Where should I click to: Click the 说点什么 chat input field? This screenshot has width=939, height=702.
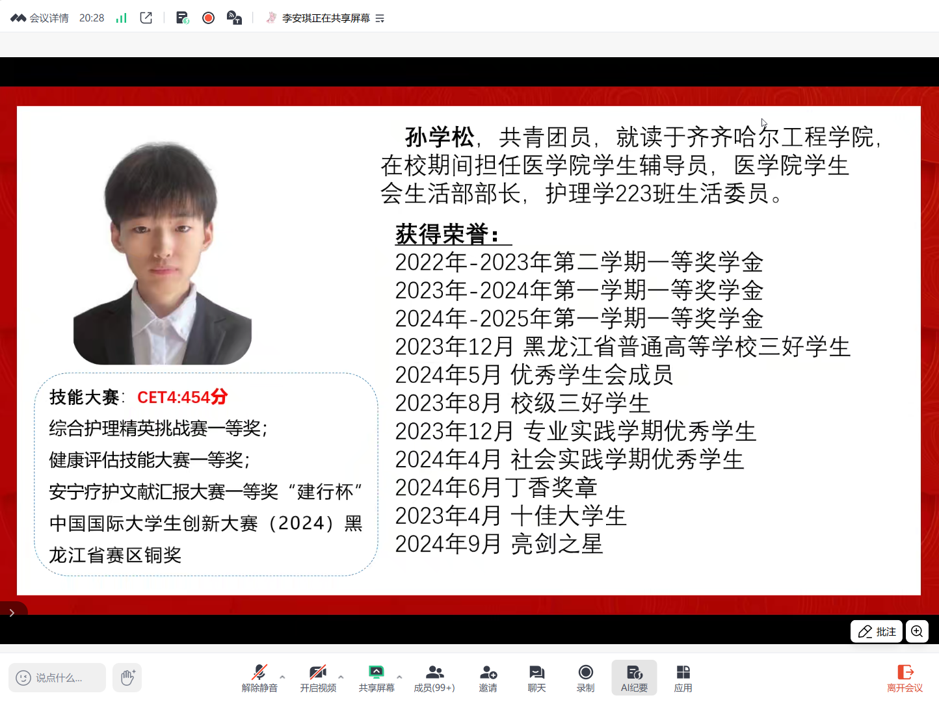coord(59,678)
